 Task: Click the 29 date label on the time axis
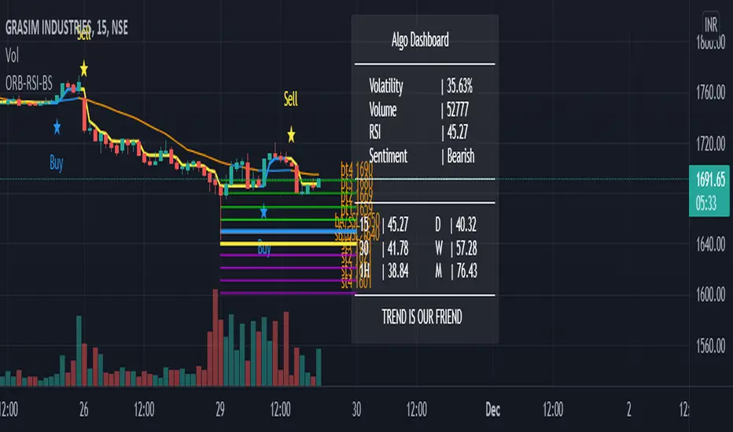[220, 409]
